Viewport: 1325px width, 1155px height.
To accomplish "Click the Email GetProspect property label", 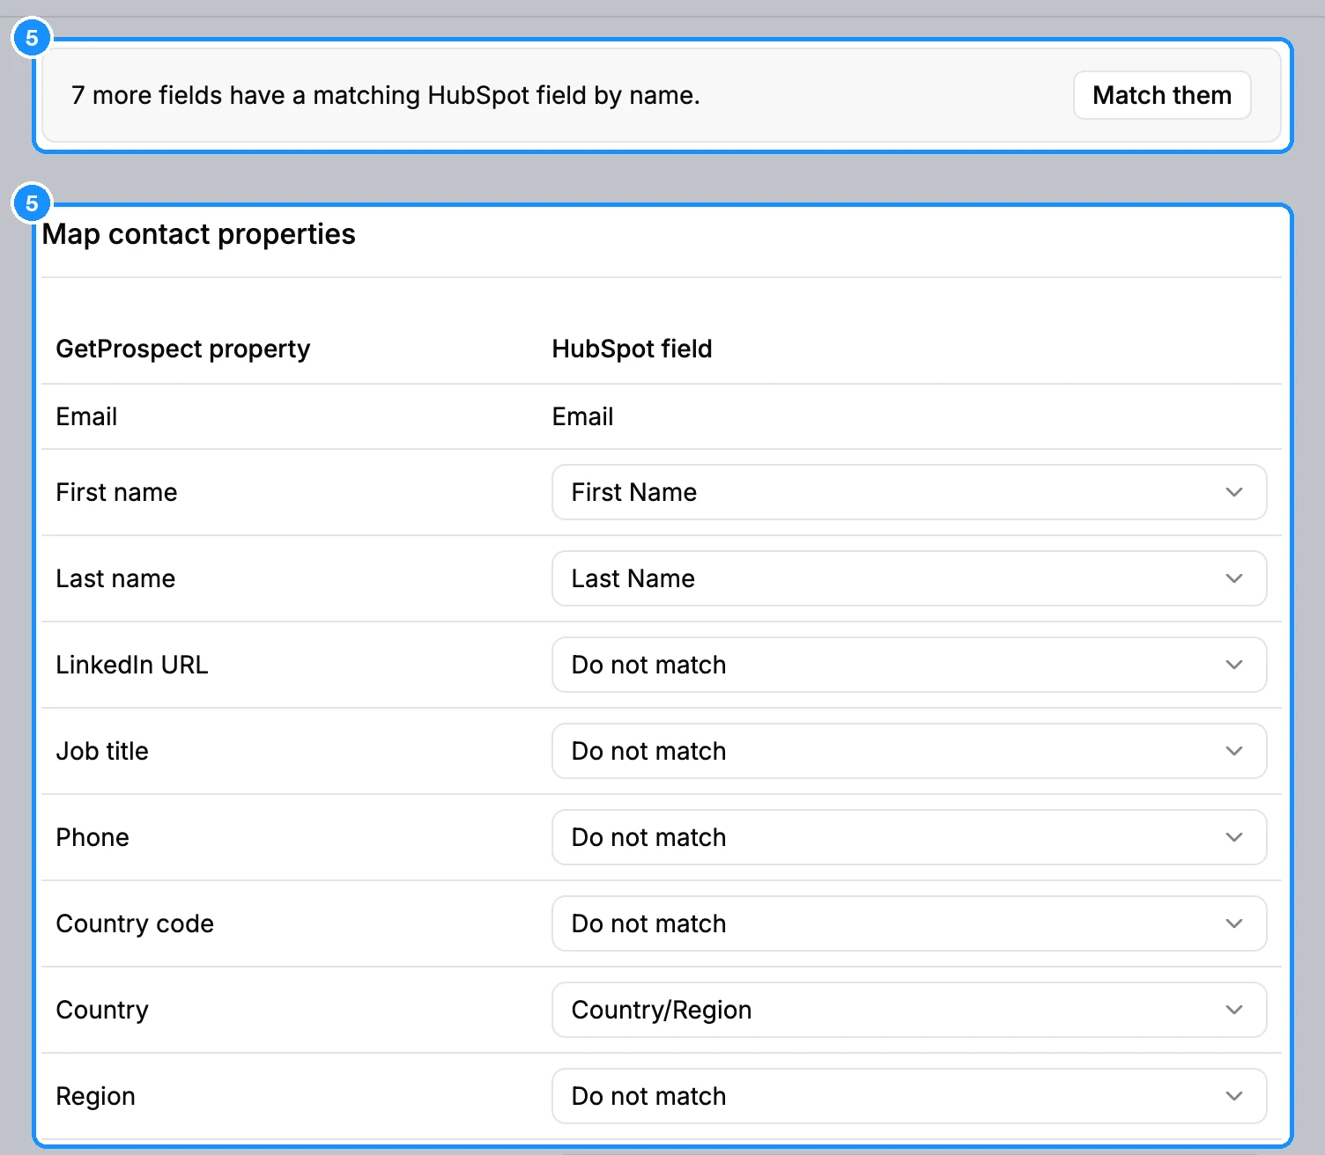I will (x=86, y=416).
